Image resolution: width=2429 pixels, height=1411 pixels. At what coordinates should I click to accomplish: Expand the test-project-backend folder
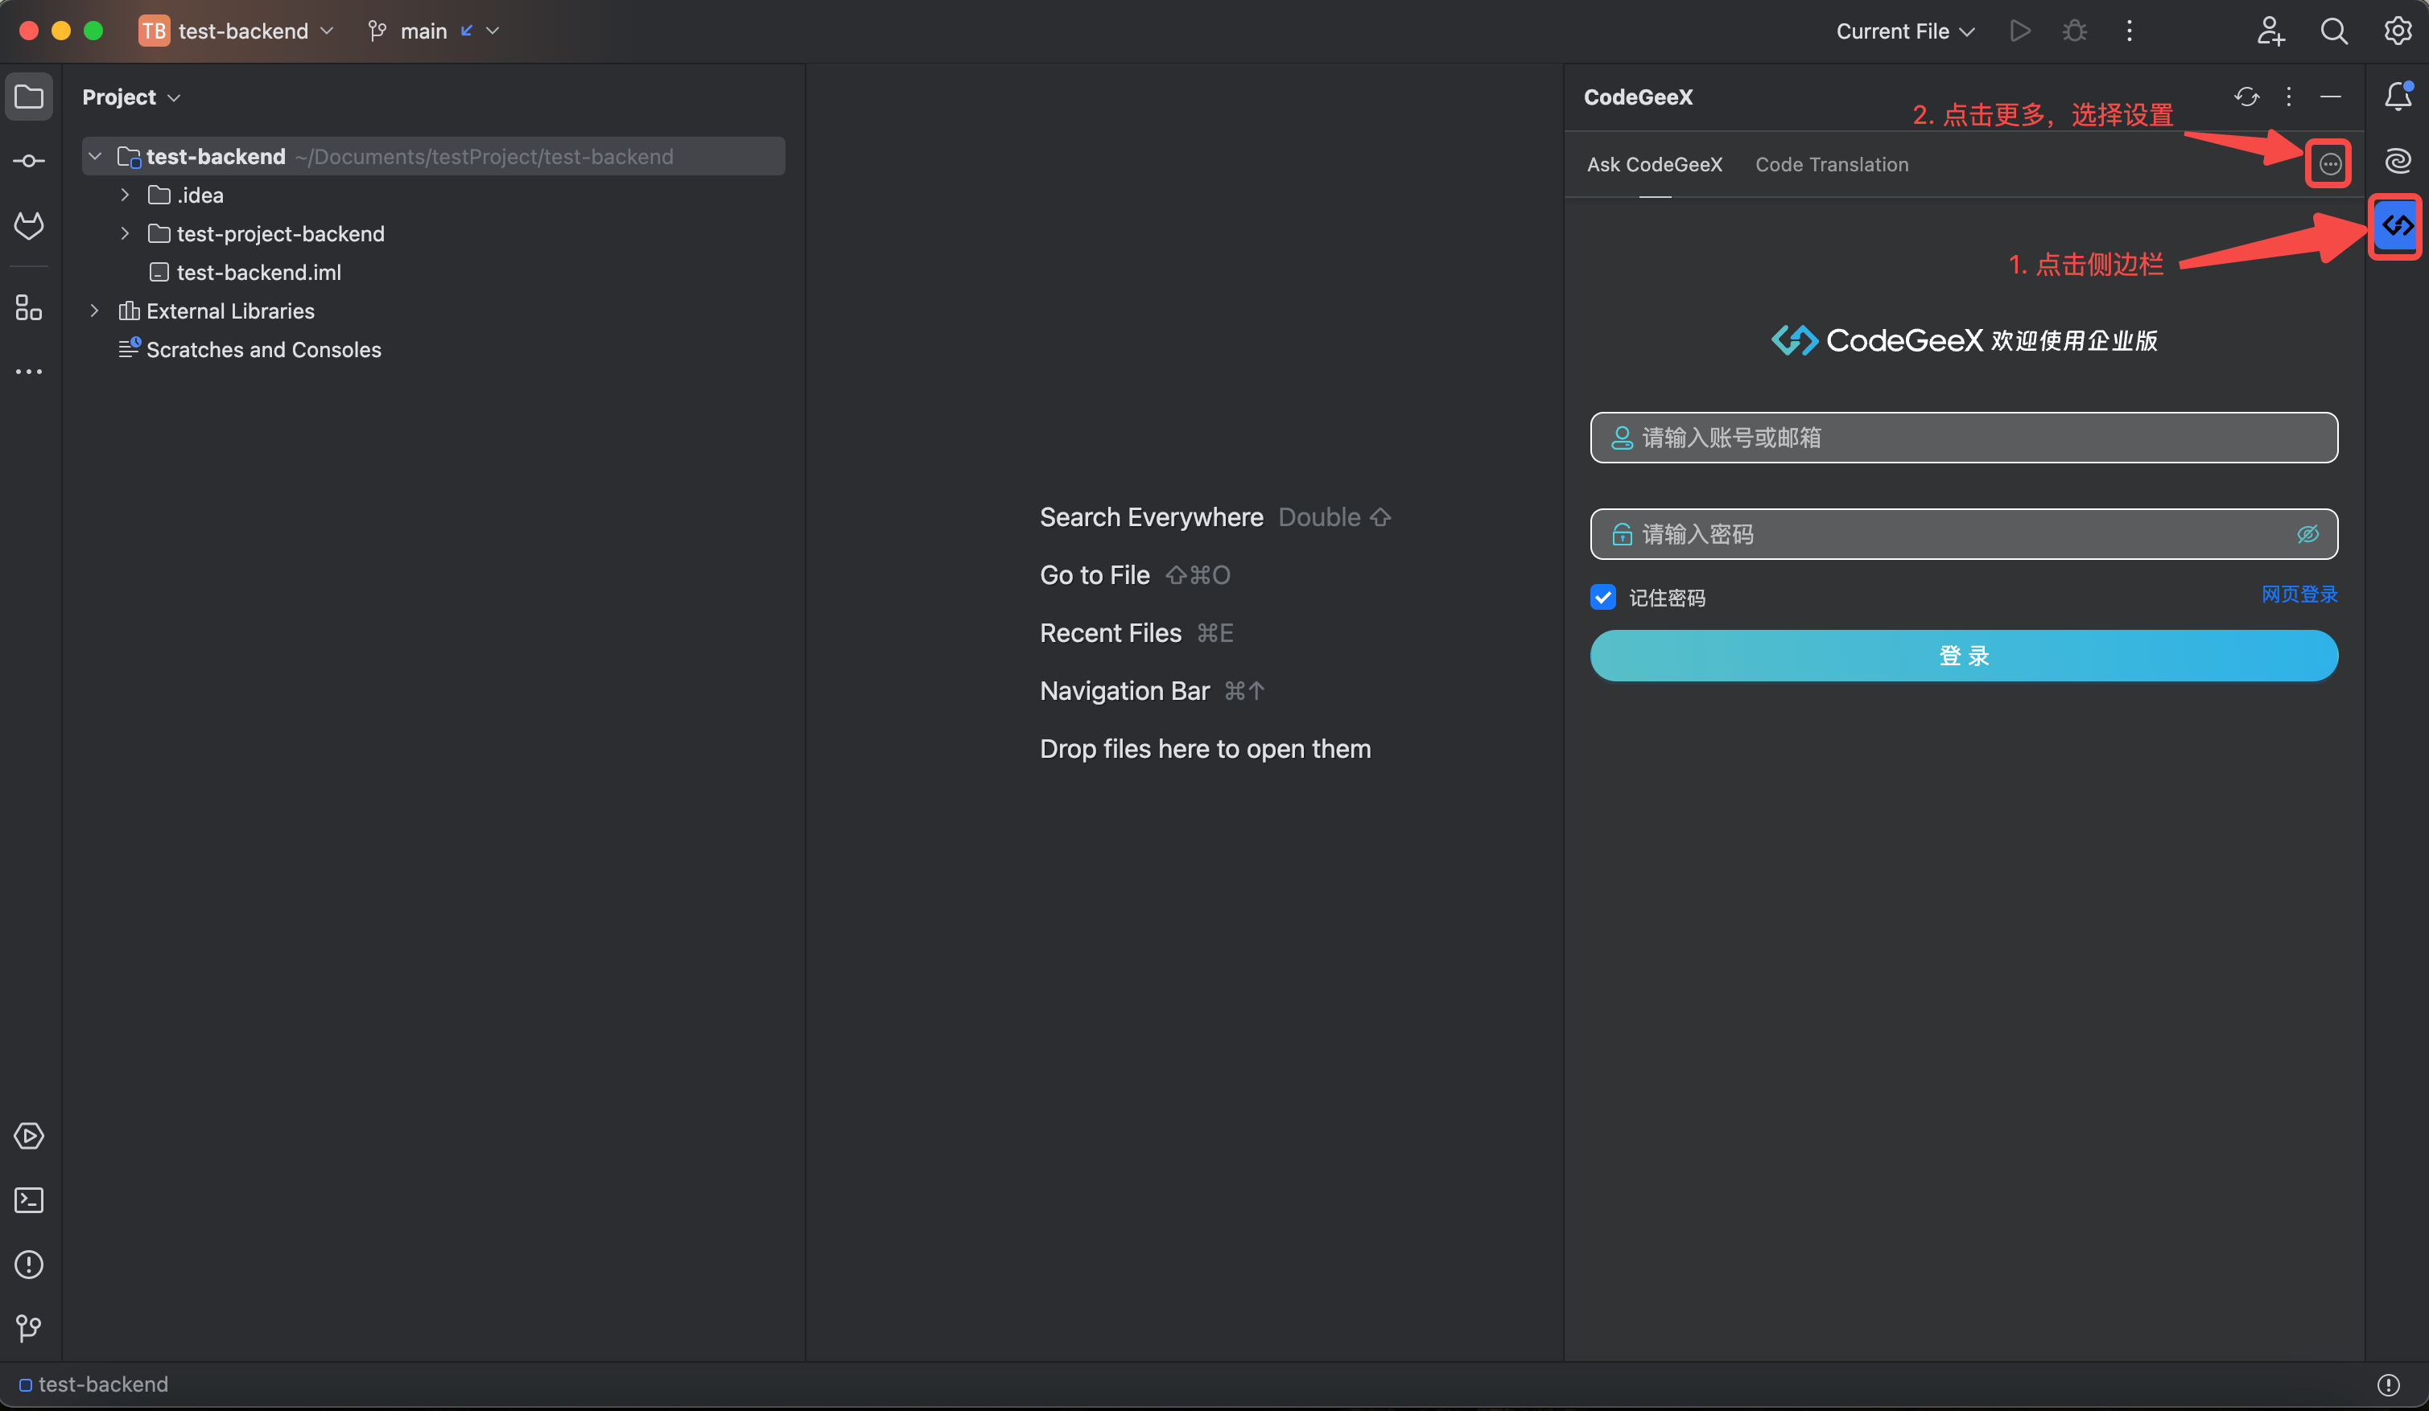point(124,233)
